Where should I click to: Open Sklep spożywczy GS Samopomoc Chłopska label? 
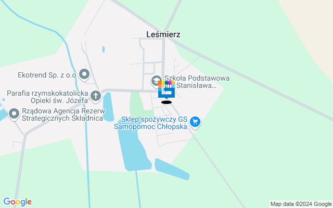coord(150,123)
